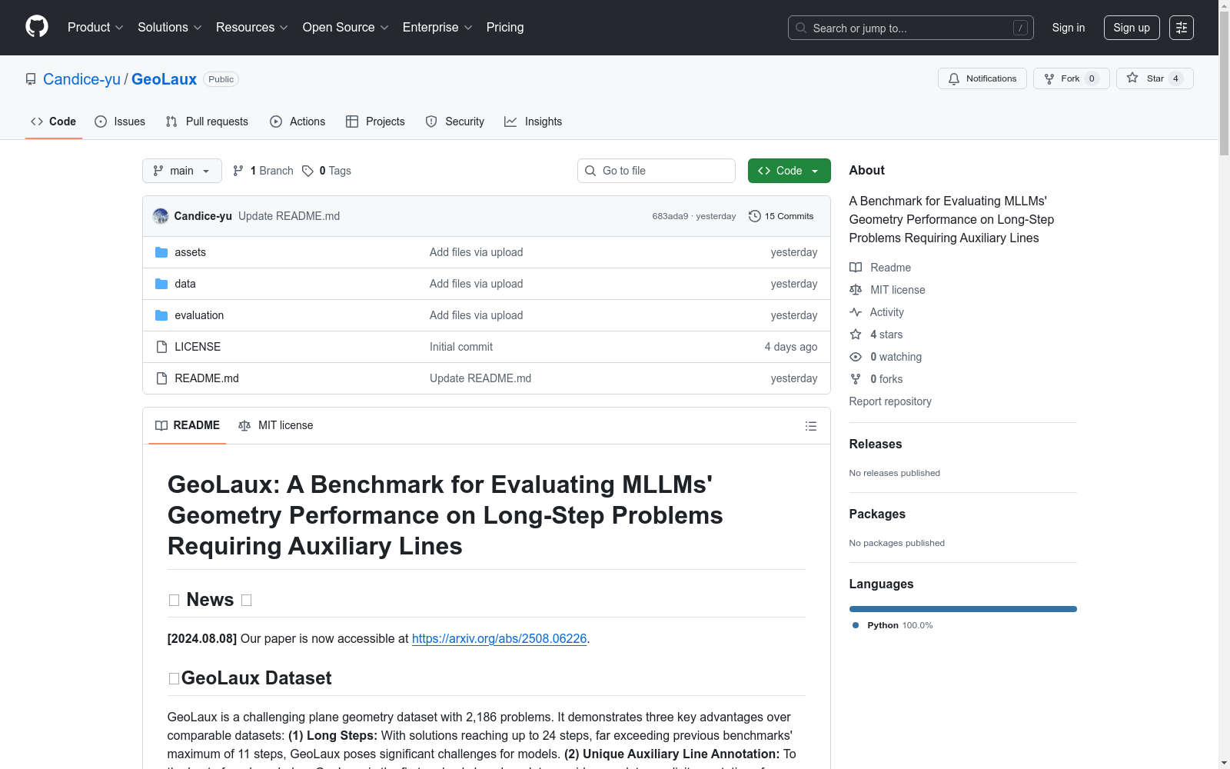Open the green Code dropdown button
The height and width of the screenshot is (769, 1230).
(789, 171)
